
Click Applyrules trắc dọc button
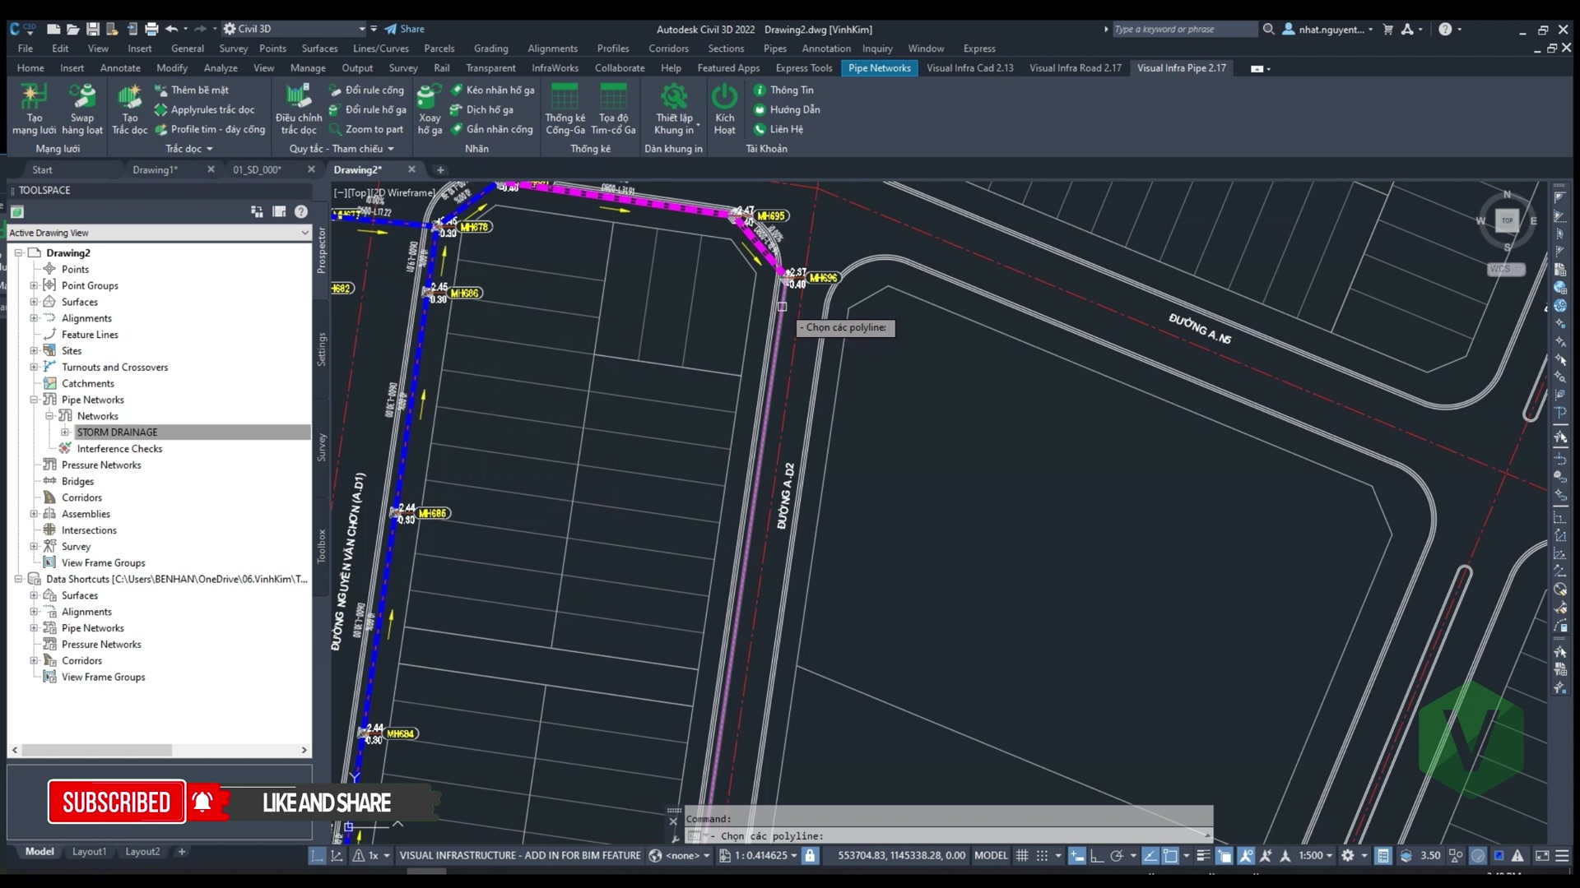[x=204, y=109]
